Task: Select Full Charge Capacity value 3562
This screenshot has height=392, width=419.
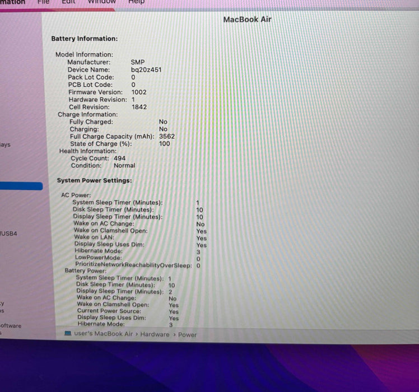Action: [x=167, y=136]
